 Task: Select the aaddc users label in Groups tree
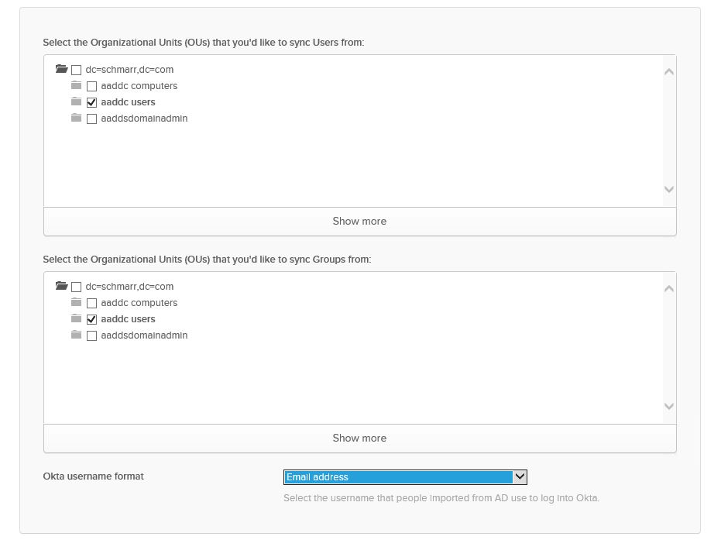(128, 319)
